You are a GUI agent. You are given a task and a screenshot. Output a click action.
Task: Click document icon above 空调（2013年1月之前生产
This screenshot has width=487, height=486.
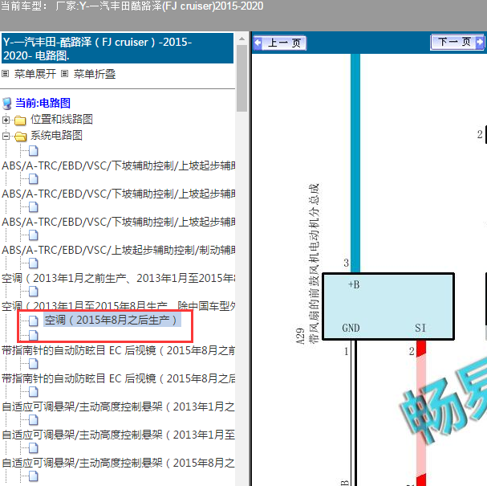pos(34,263)
